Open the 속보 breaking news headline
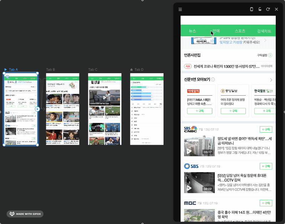This screenshot has width=285, height=224. click(226, 66)
